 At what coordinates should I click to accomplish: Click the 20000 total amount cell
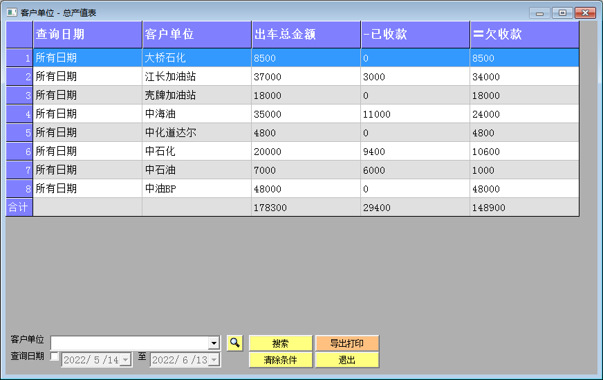click(x=306, y=151)
